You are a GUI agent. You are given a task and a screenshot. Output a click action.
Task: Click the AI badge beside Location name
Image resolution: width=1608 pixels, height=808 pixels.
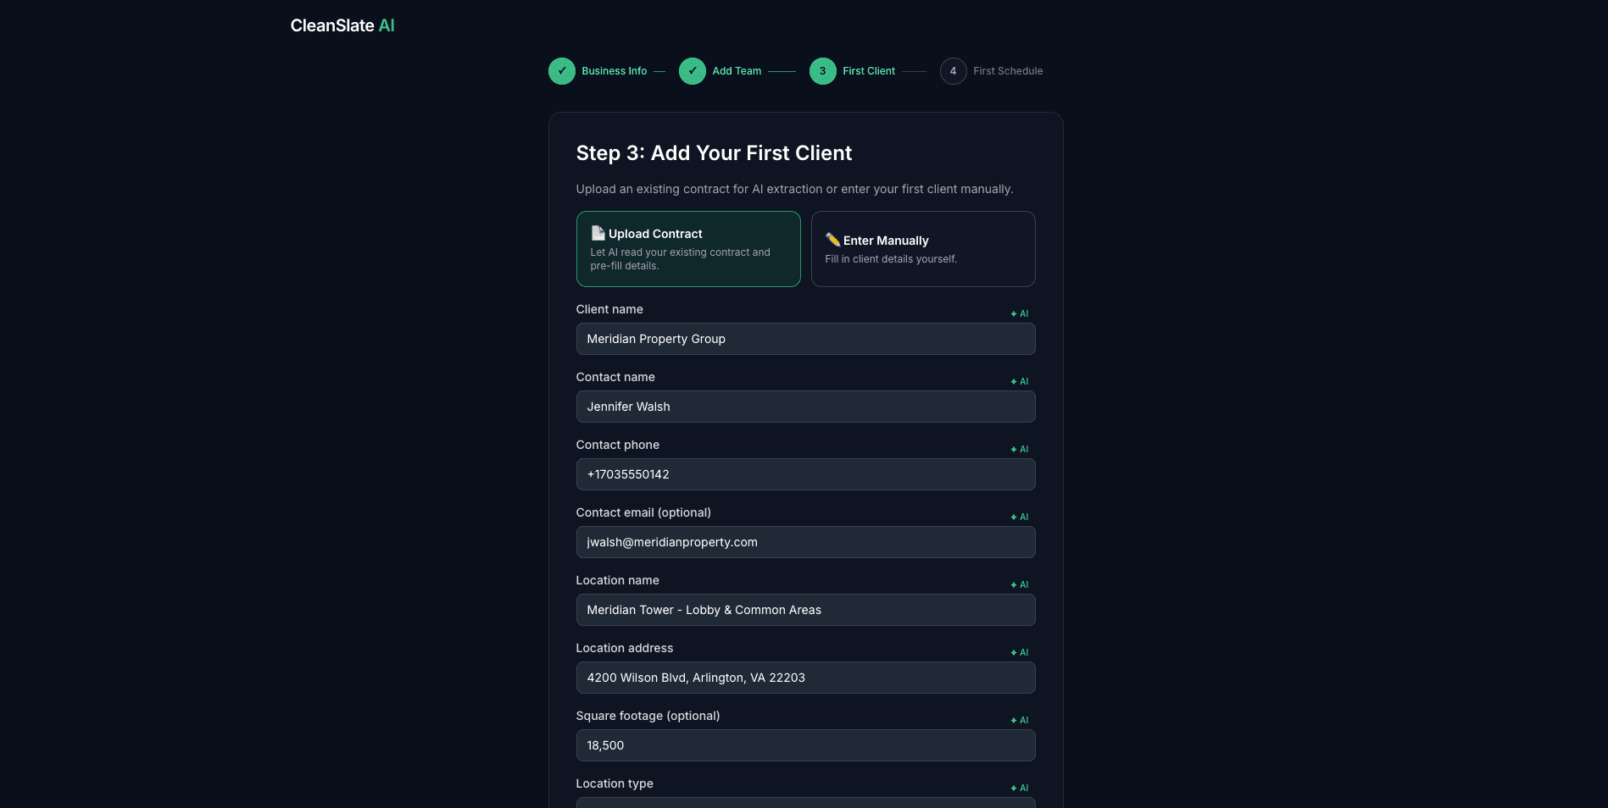(x=1018, y=584)
